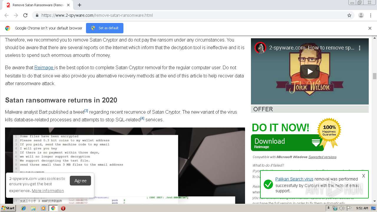Open the Chrome profile avatar

361,15
